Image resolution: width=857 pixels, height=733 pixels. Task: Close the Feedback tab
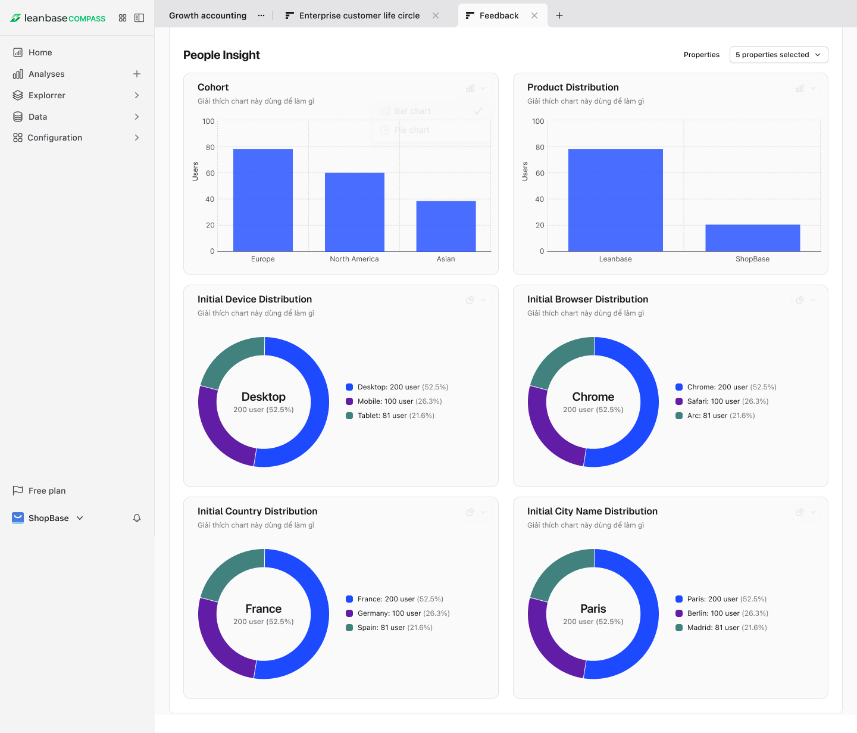[534, 15]
